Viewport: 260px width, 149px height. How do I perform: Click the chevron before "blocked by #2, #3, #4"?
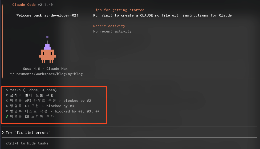point(51,111)
